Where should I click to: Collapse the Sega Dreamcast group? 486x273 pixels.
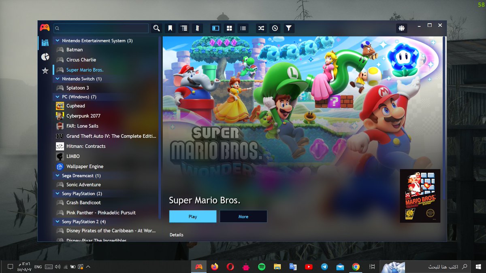(x=58, y=176)
